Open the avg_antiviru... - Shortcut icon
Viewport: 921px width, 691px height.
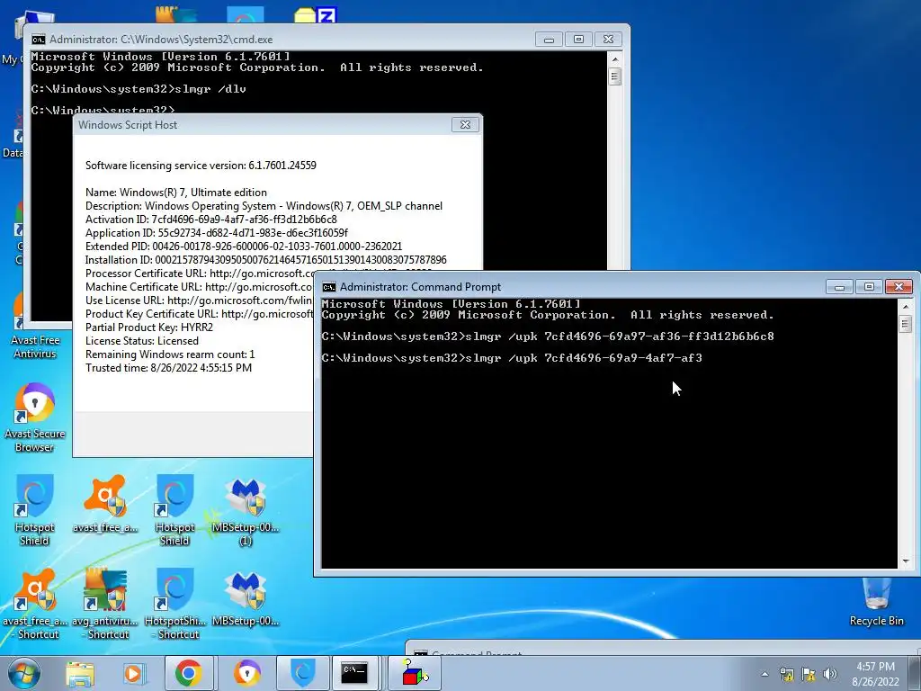[x=105, y=604]
